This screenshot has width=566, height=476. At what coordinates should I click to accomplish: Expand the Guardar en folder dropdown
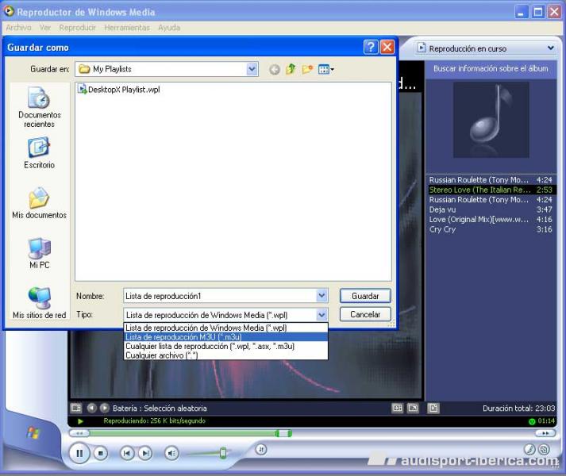(252, 68)
